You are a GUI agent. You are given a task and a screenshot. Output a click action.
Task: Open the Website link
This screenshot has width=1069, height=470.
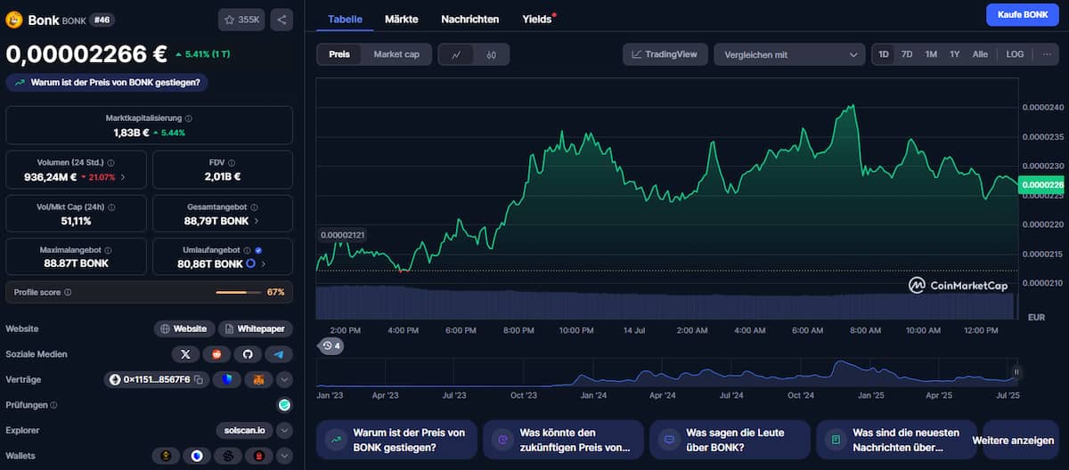click(x=184, y=328)
